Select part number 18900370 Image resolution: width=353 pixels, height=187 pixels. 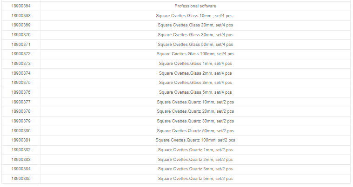pyautogui.click(x=21, y=35)
